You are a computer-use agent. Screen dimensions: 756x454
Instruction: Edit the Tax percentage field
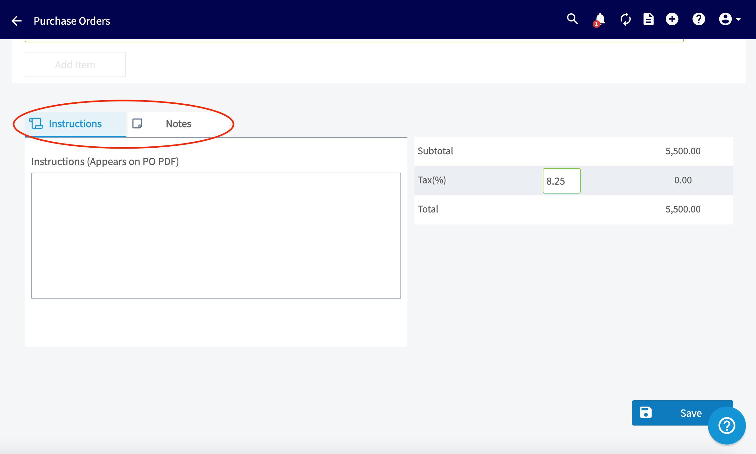click(x=561, y=181)
